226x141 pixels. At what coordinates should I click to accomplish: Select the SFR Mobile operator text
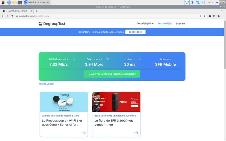click(x=165, y=65)
